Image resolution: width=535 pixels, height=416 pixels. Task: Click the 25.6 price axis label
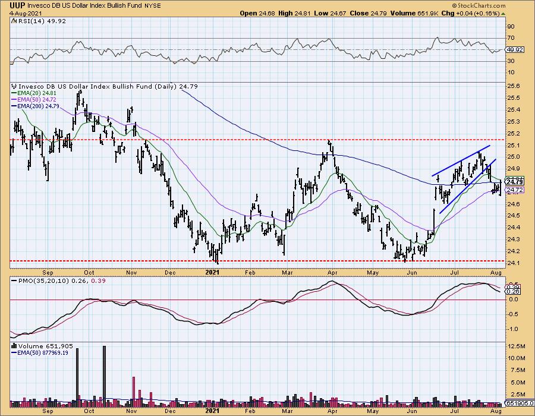(x=514, y=86)
